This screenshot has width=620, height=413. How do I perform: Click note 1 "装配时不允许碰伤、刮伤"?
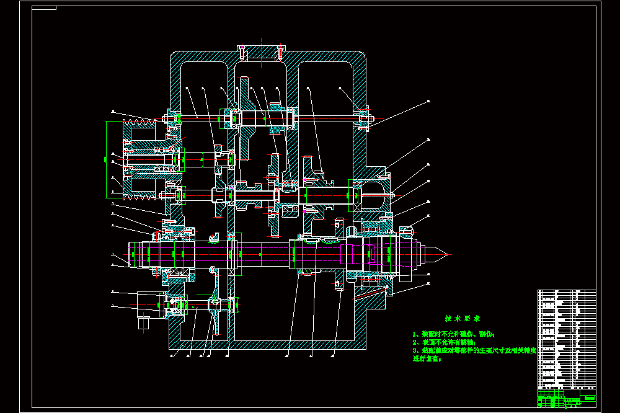tap(454, 334)
